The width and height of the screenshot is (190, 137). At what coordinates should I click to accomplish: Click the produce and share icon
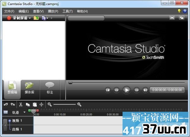[x=44, y=18]
